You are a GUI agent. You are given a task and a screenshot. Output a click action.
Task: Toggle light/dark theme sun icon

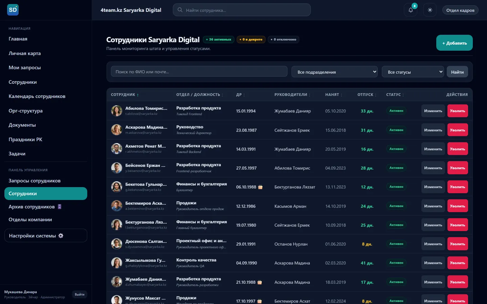pyautogui.click(x=430, y=10)
